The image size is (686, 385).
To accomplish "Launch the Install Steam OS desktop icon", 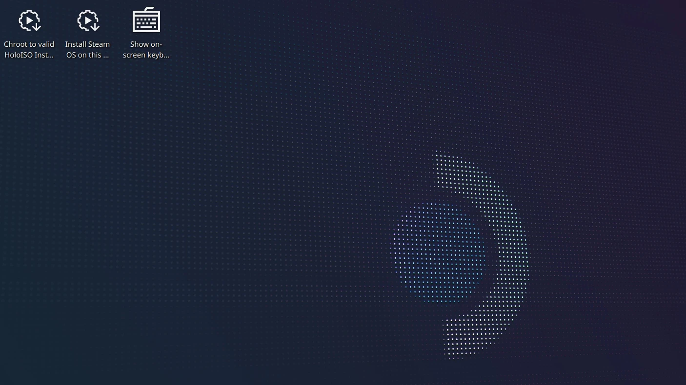I will tap(88, 21).
